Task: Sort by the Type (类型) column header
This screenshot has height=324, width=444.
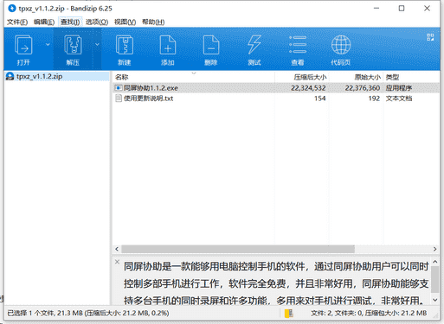Action: [412, 77]
